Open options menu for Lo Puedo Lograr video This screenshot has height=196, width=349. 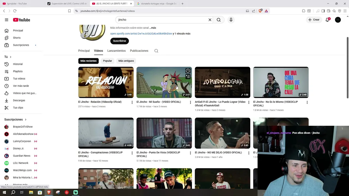click(249, 102)
